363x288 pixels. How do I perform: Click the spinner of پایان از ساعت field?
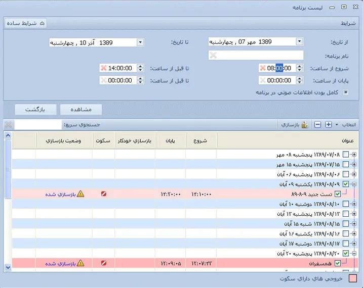[x=299, y=80]
